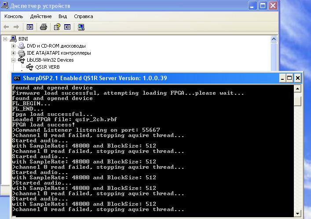Open the Действие menu

pos(41,16)
